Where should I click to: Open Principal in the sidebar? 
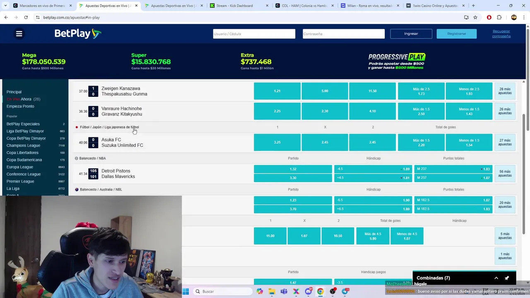point(14,92)
